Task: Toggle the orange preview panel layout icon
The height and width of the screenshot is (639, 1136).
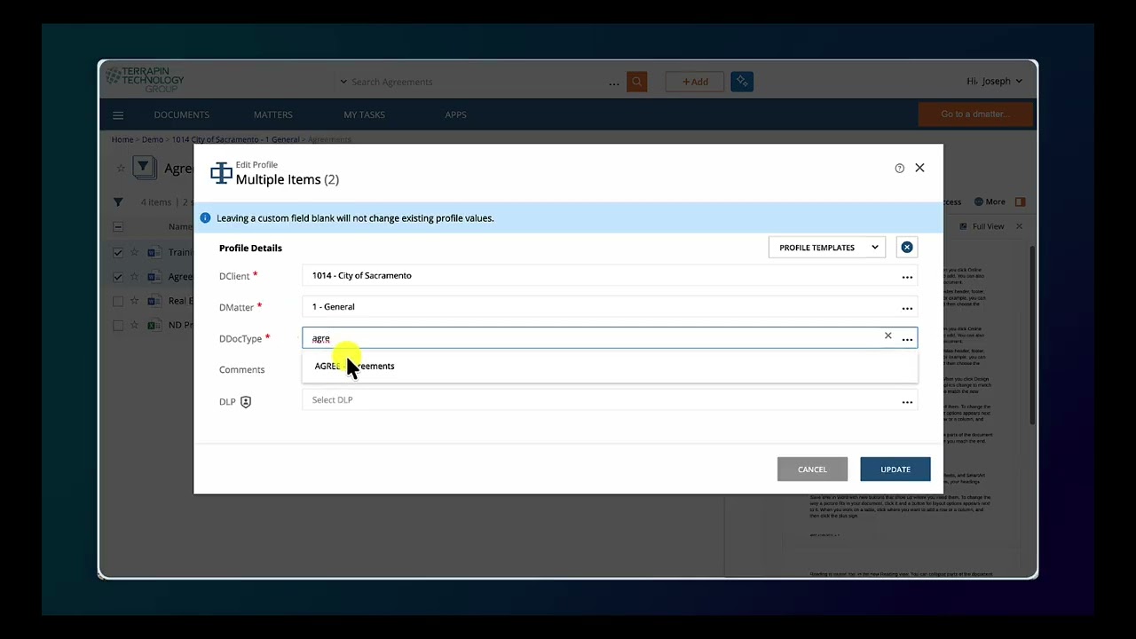Action: pos(1020,201)
